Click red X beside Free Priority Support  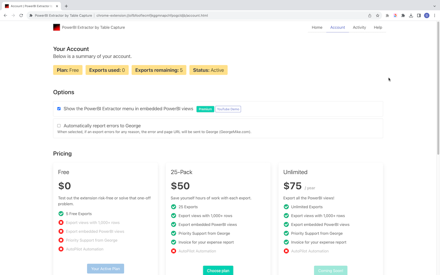coord(61,240)
